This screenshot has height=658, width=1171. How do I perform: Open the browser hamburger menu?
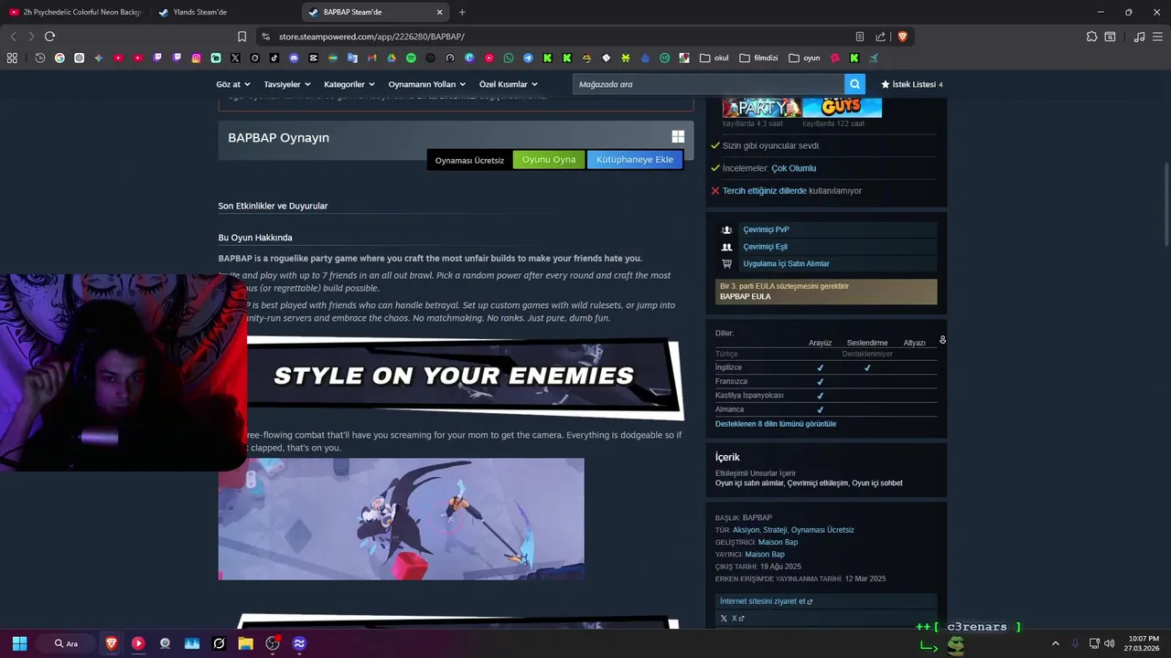click(x=1158, y=37)
